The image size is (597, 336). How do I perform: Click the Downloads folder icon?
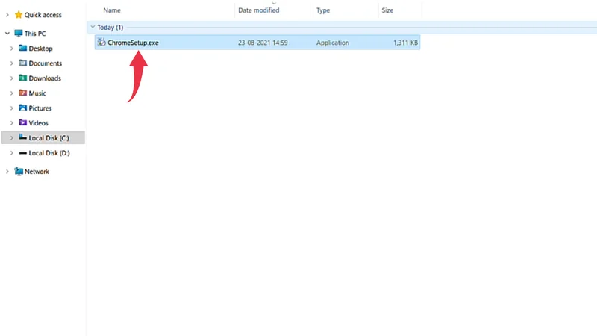point(23,78)
